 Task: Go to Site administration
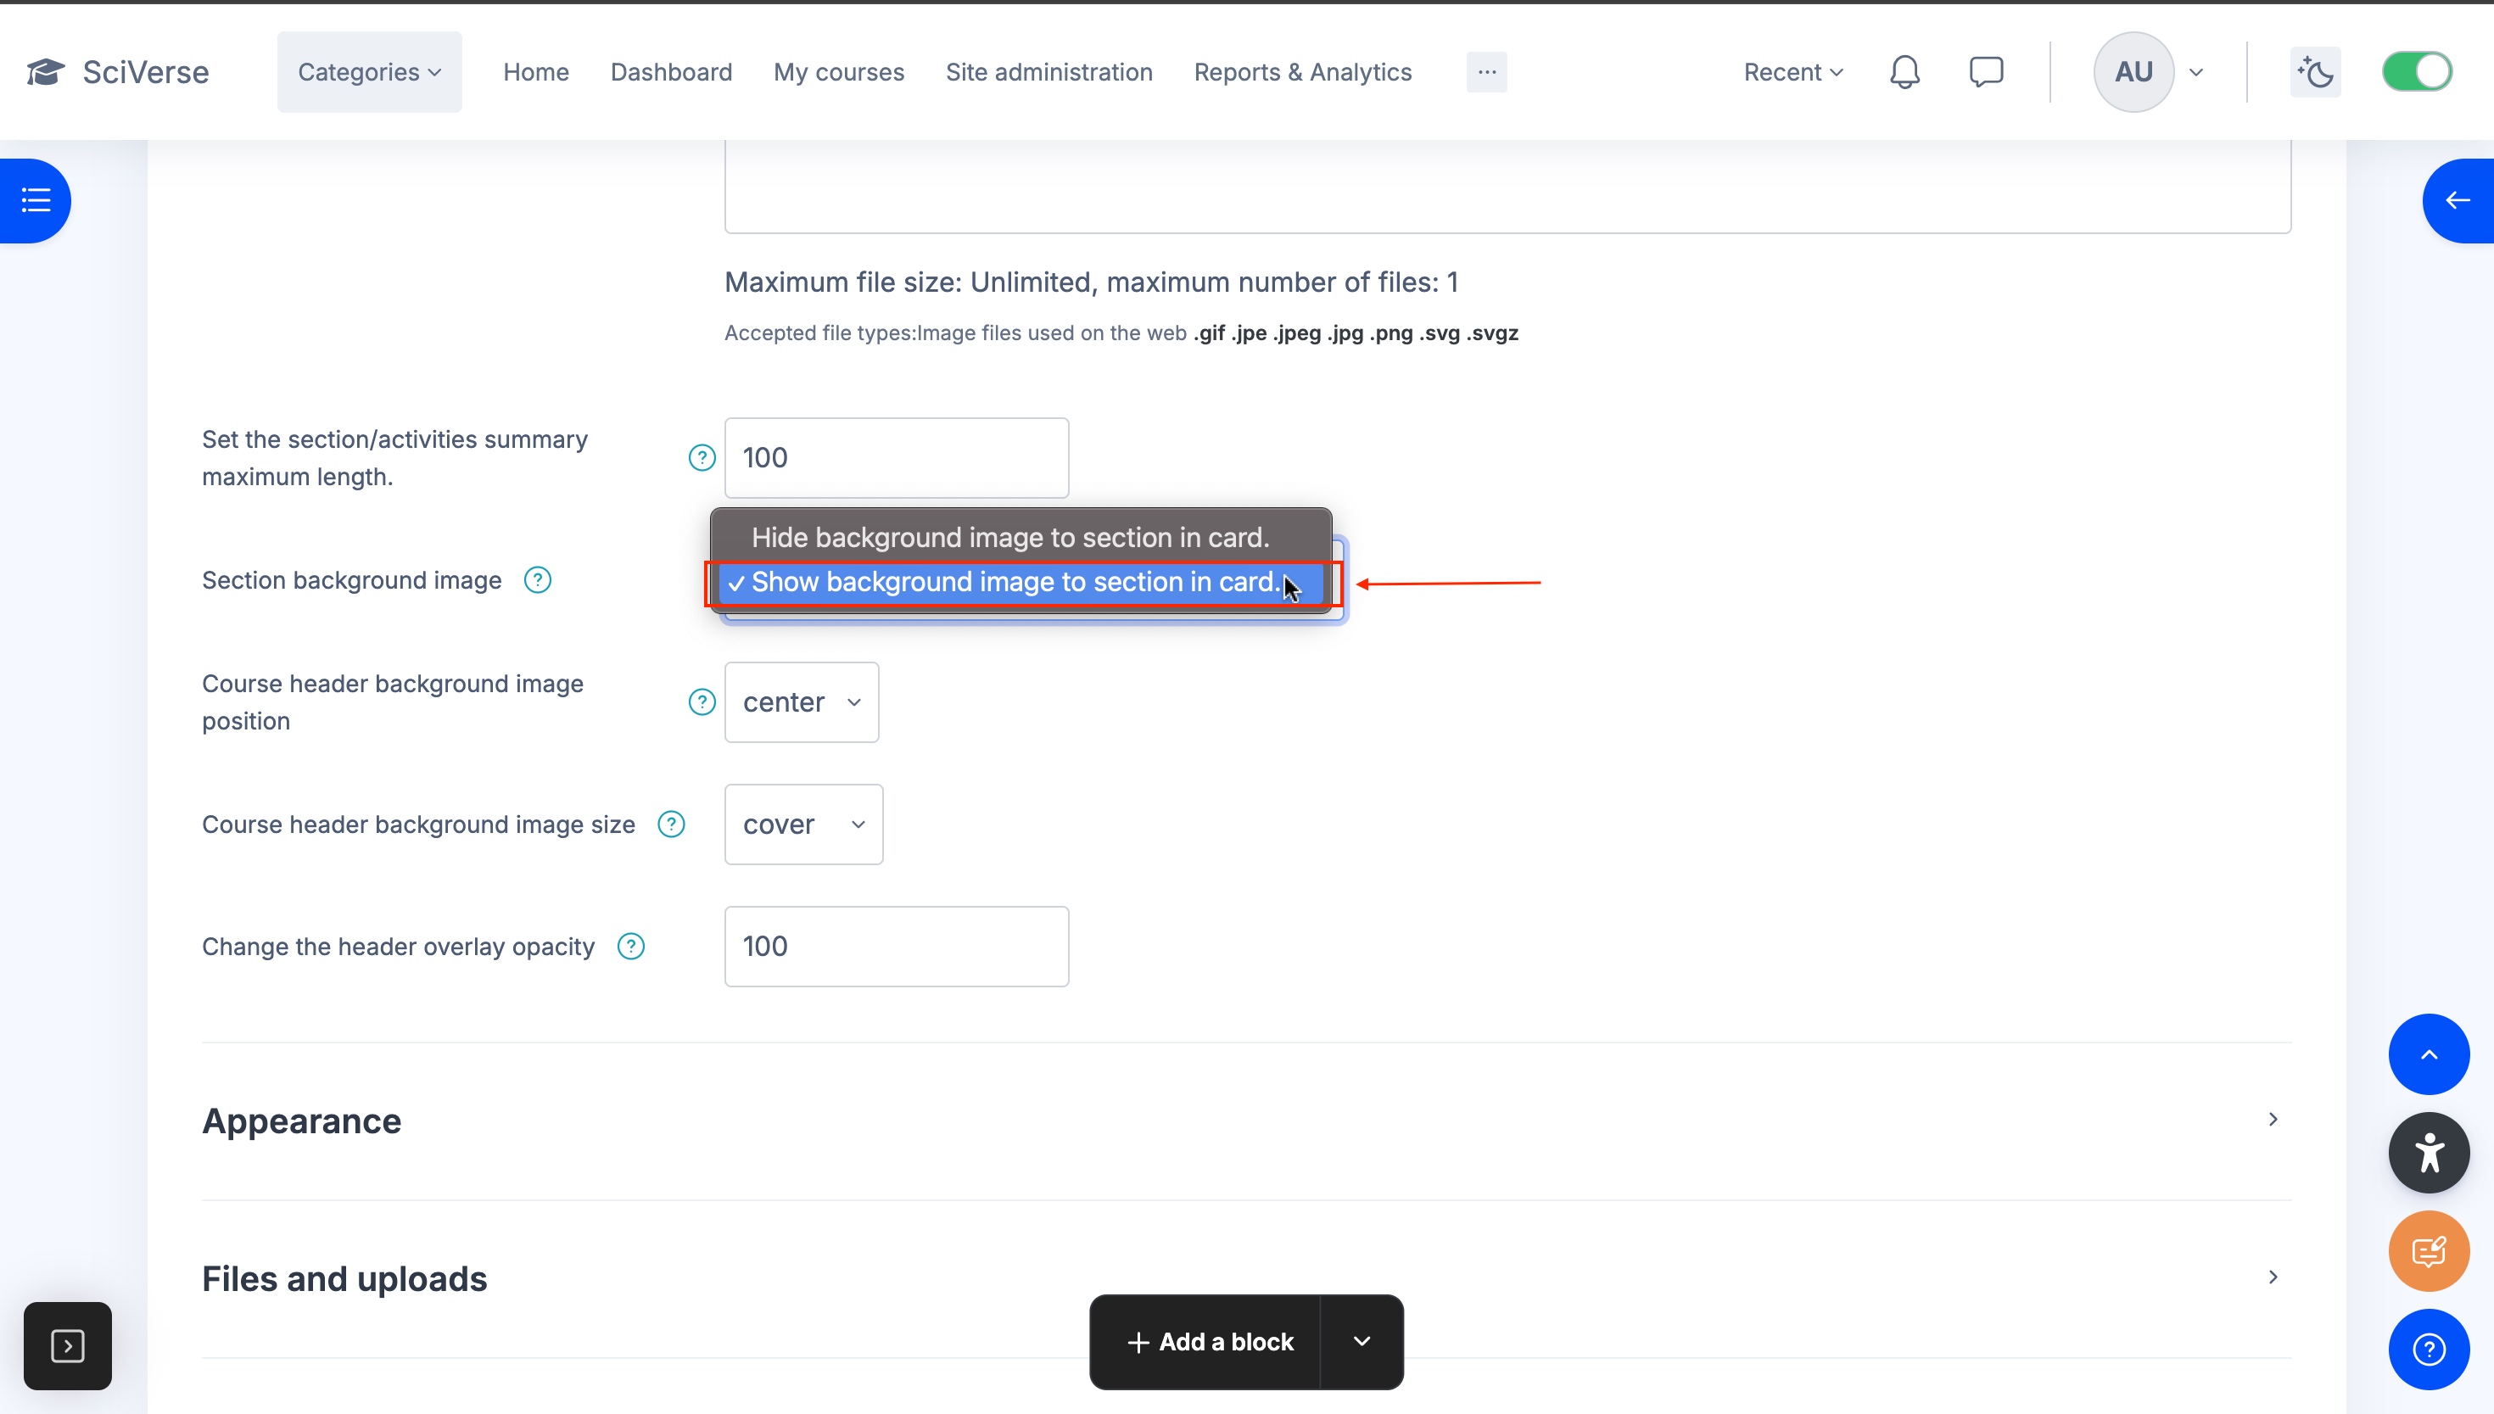(x=1048, y=72)
